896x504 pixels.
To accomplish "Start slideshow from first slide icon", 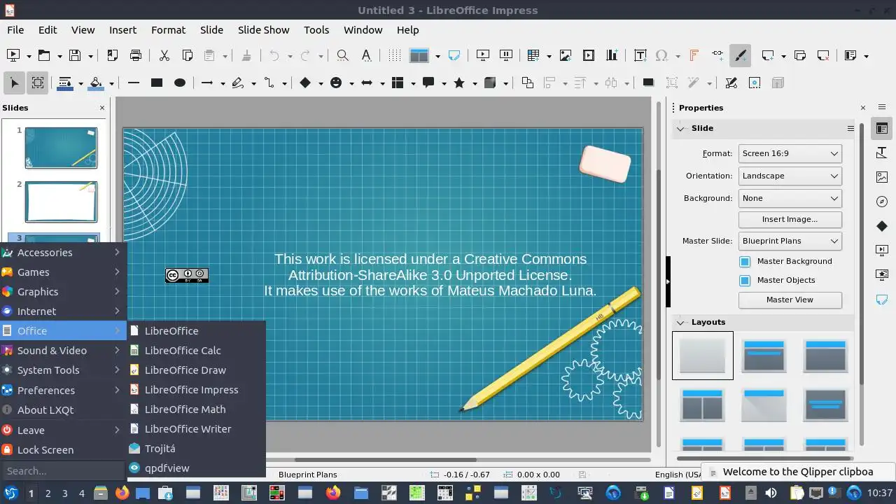I will pos(482,55).
